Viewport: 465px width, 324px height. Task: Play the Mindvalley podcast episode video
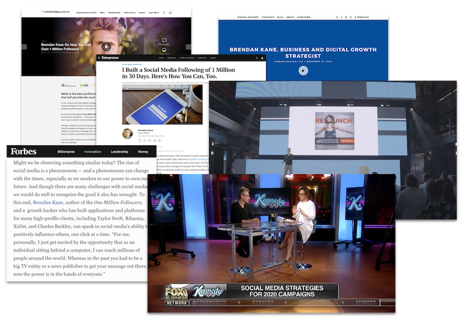pyautogui.click(x=106, y=46)
